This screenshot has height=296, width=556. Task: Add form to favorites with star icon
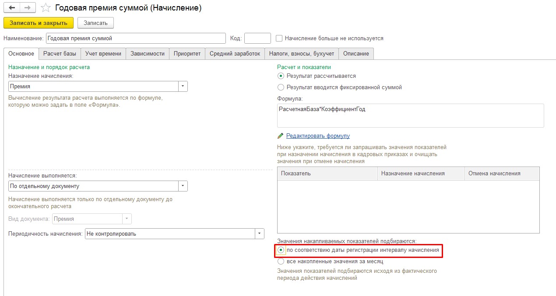[45, 8]
